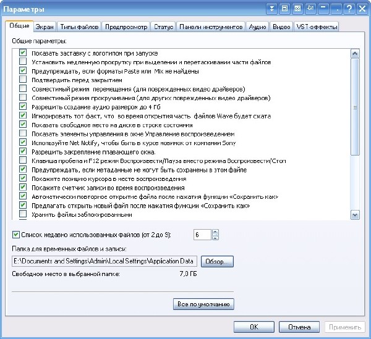Click the pin icon in title bar
This screenshot has height=339, width=371.
310,9
